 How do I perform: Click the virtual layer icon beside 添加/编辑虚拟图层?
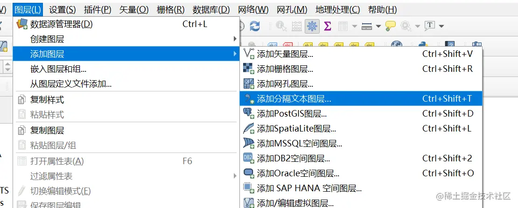click(x=249, y=202)
